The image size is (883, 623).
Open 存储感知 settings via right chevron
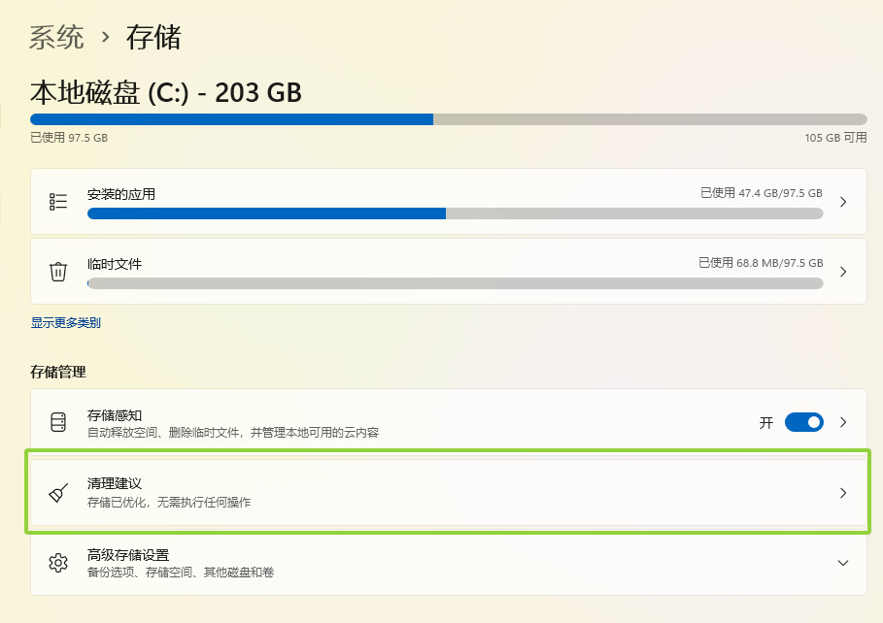click(843, 422)
